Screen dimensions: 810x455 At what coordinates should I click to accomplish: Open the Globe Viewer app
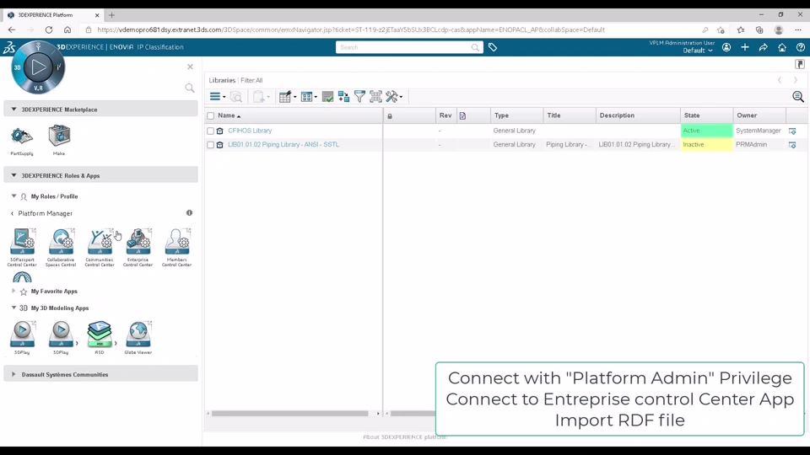(138, 337)
